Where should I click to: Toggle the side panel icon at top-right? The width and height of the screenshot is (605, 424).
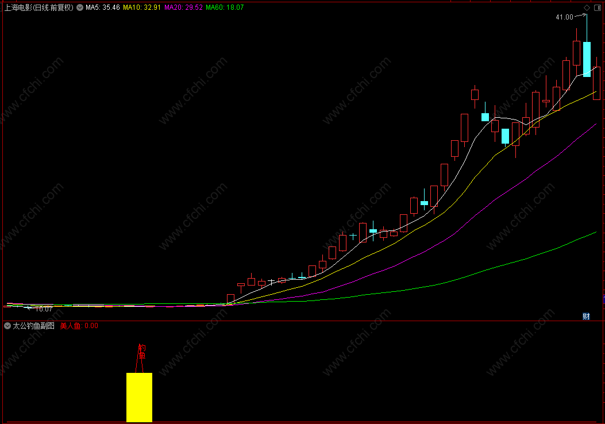pos(598,7)
